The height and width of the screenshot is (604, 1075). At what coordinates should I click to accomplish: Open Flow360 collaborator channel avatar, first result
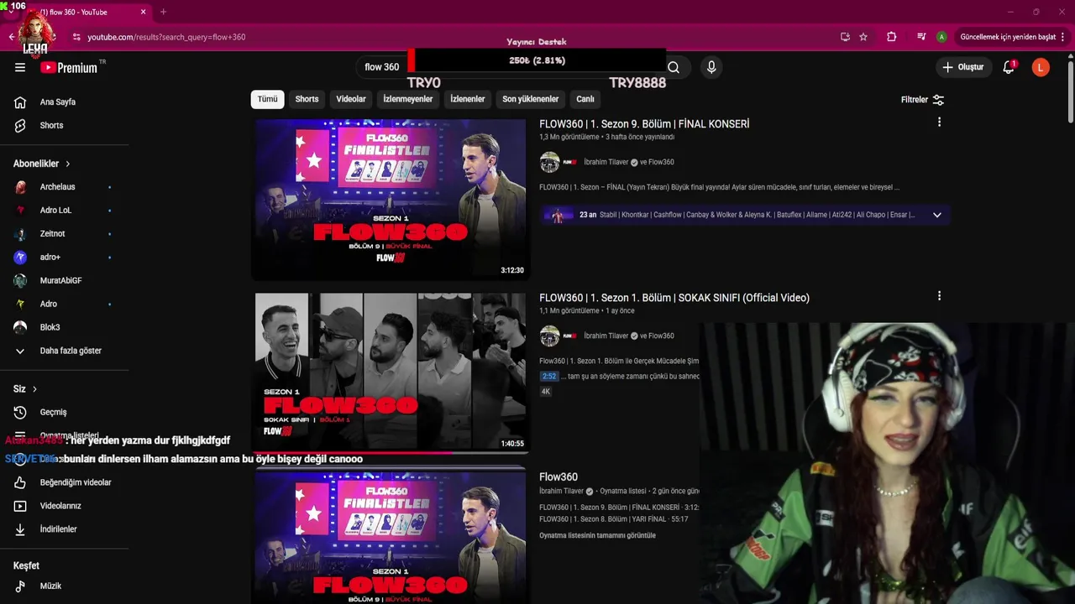click(570, 162)
